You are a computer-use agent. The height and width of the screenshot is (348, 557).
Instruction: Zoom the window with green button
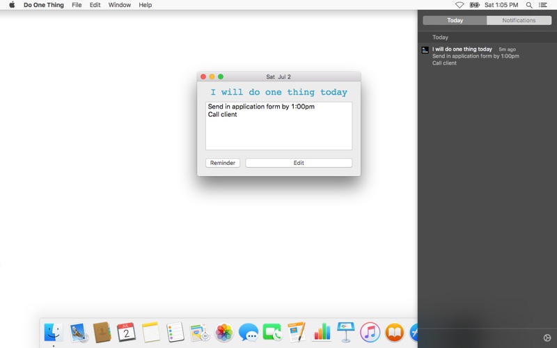click(221, 77)
